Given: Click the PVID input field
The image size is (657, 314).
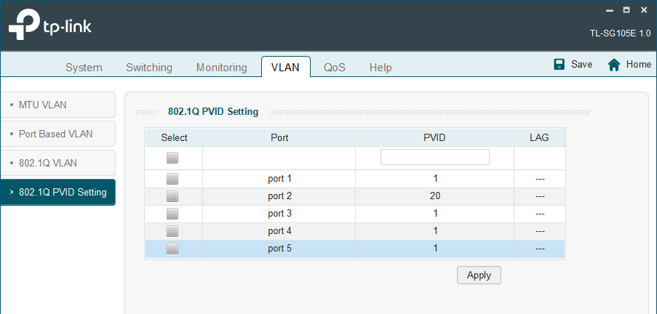Looking at the screenshot, I should pyautogui.click(x=434, y=157).
